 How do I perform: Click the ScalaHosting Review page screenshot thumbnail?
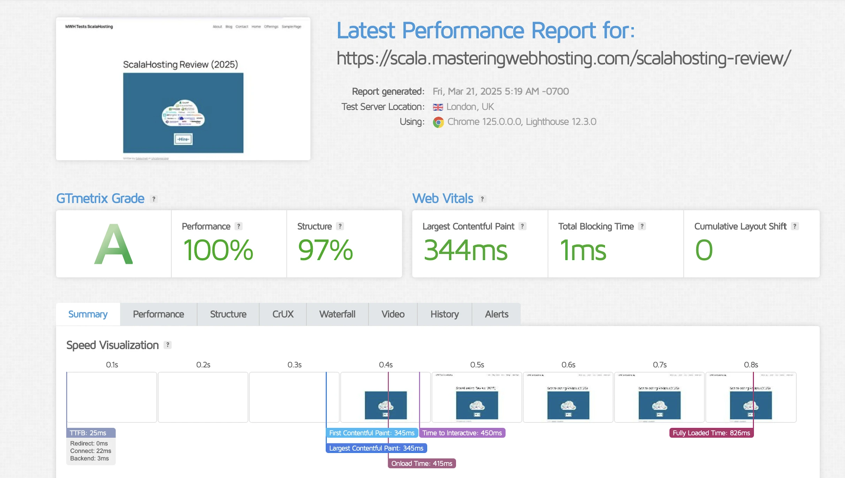click(183, 89)
